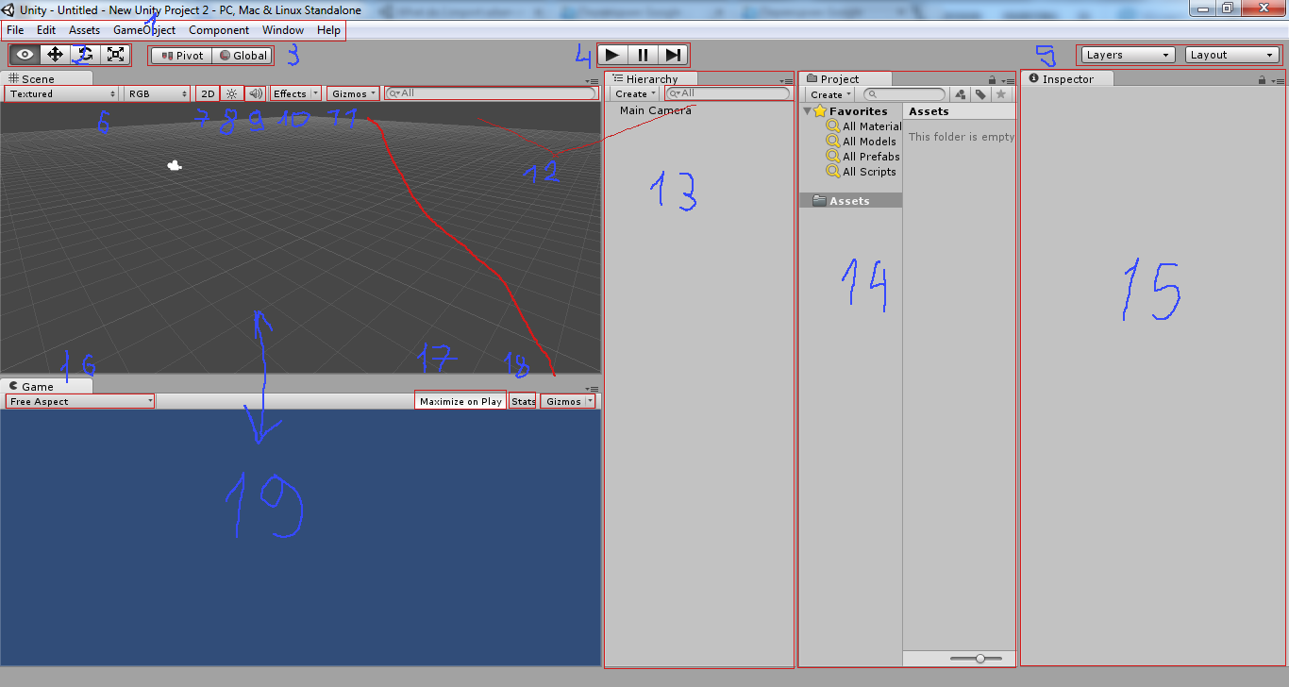Open the Effects dropdown arrow
Screen dimensions: 1289x687
click(x=315, y=93)
